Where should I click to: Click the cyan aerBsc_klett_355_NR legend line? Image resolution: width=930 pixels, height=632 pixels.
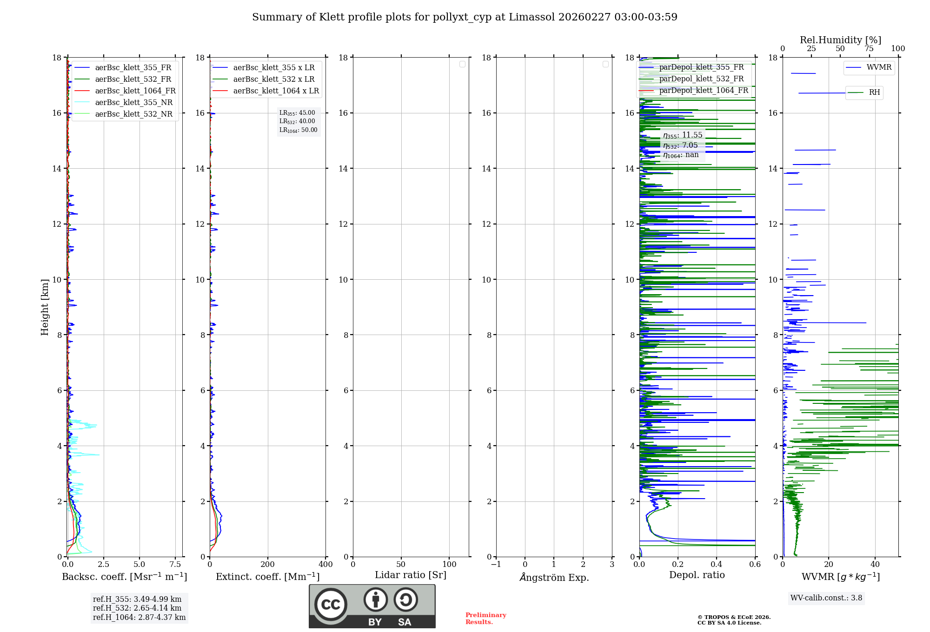[82, 103]
